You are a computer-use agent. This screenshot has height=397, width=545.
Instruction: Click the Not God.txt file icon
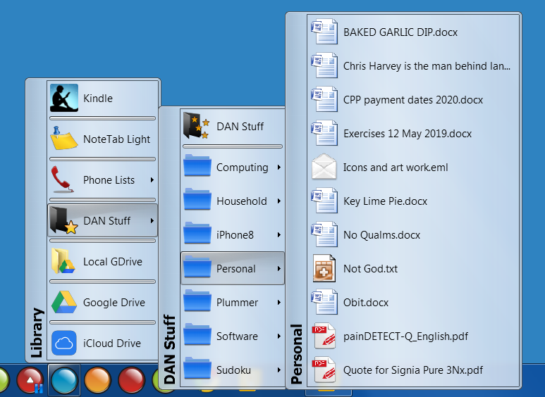tap(325, 268)
